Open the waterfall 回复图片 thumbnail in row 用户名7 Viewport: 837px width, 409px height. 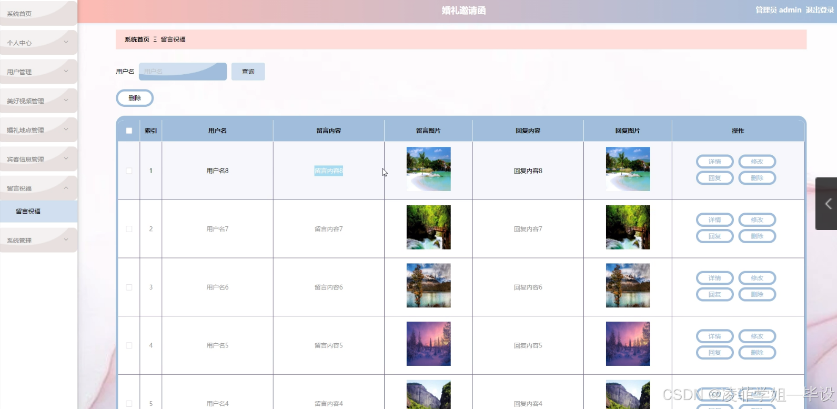[x=628, y=227]
